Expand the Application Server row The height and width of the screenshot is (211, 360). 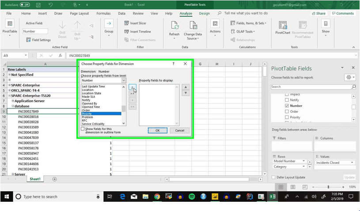pos(13,101)
